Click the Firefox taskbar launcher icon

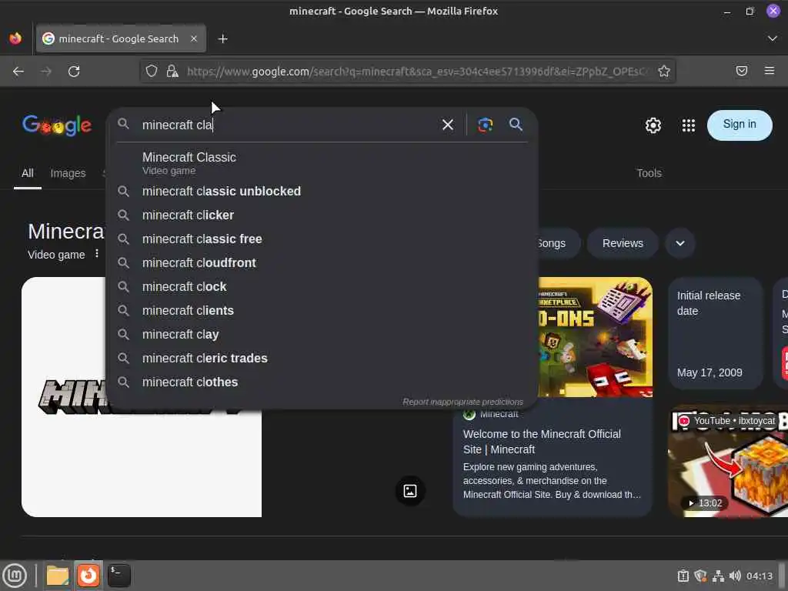click(88, 576)
